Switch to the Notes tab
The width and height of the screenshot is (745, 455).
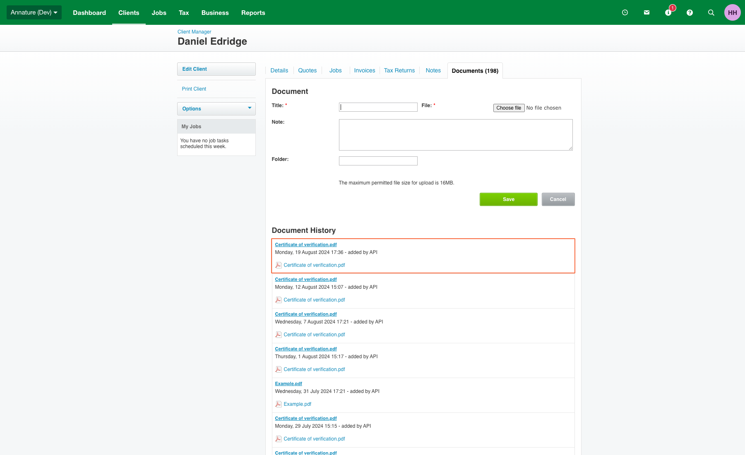coord(433,70)
